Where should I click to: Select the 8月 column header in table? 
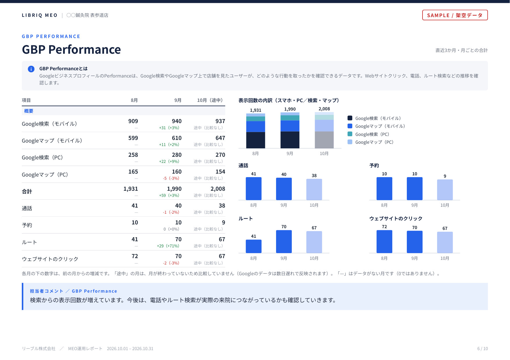pyautogui.click(x=134, y=100)
